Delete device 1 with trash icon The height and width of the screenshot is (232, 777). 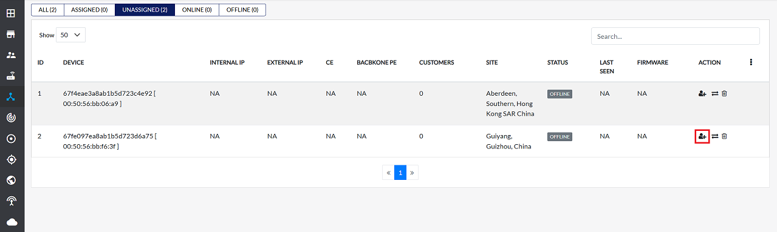pyautogui.click(x=724, y=93)
